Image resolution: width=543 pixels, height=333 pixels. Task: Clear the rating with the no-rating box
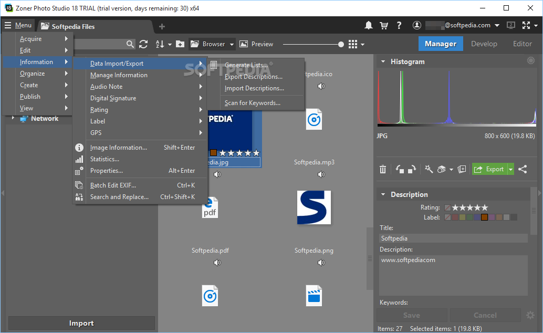pos(448,207)
